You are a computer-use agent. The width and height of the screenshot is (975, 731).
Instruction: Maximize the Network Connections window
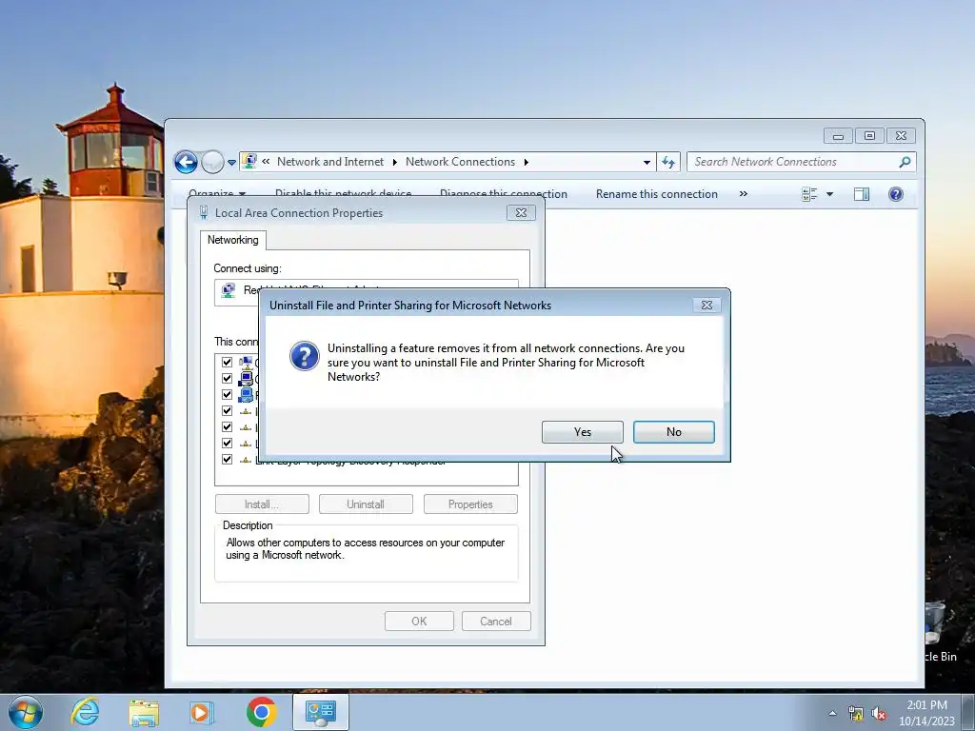point(869,136)
